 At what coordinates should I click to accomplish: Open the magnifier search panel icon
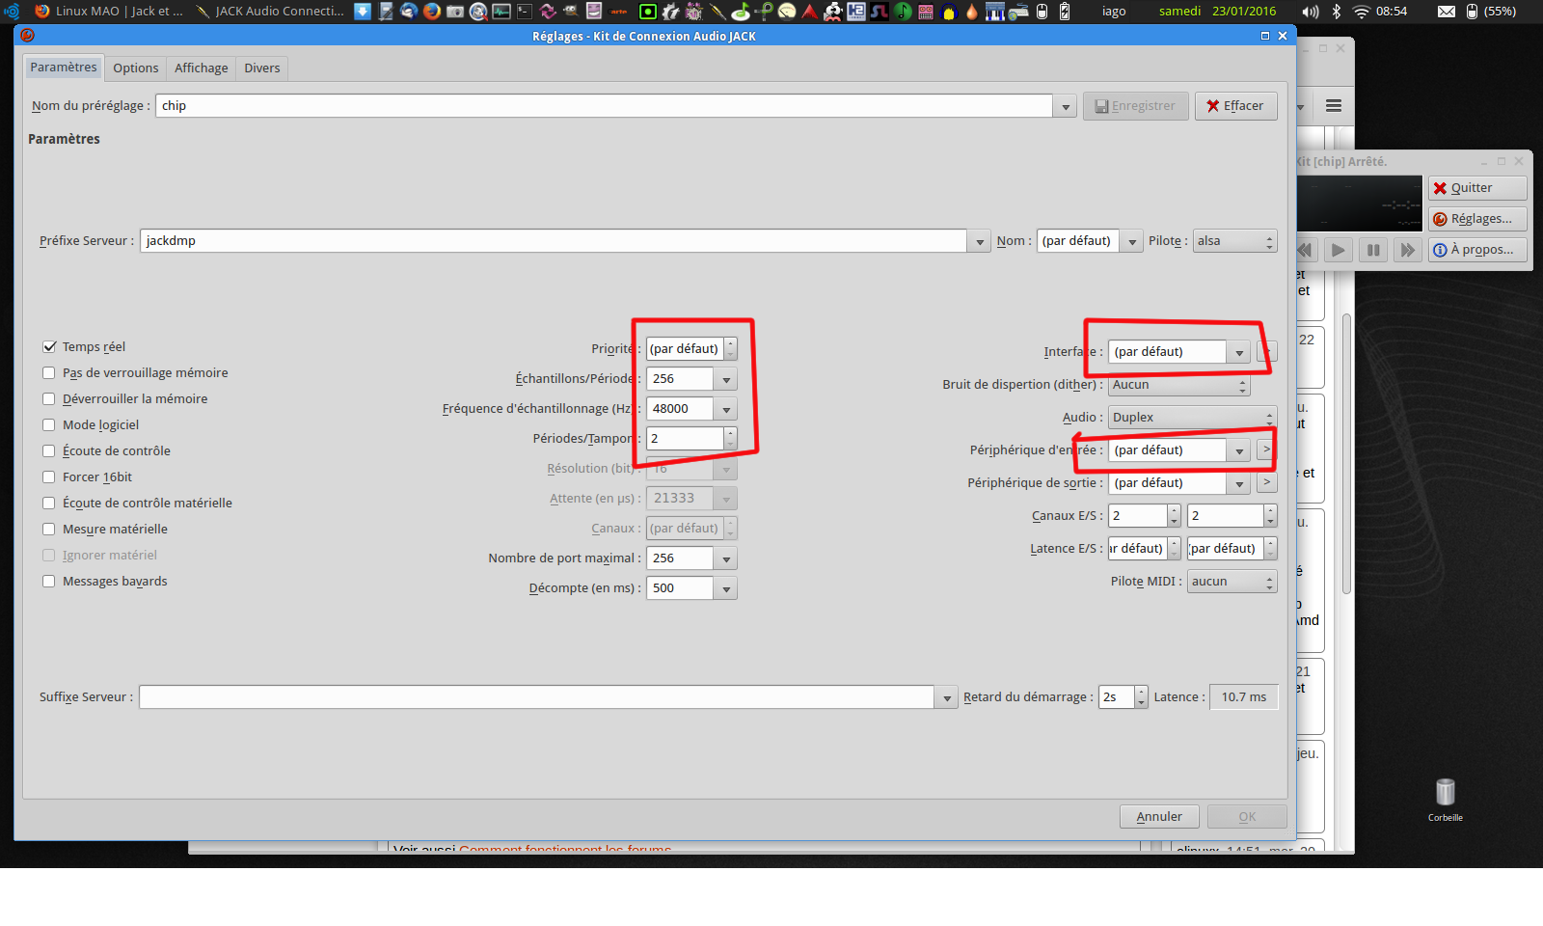pos(478,12)
